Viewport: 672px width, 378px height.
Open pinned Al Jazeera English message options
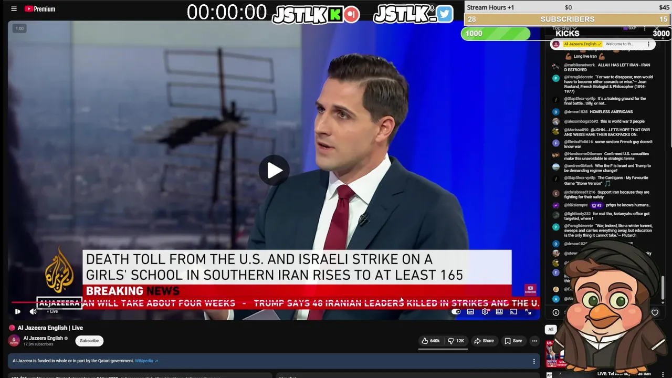point(648,44)
